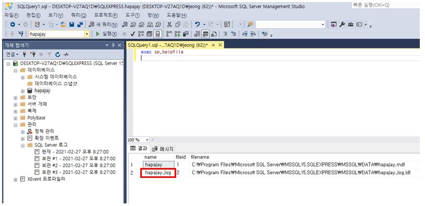Click the Cut scissors icon
This screenshot has height=206, width=425.
click(x=169, y=24)
